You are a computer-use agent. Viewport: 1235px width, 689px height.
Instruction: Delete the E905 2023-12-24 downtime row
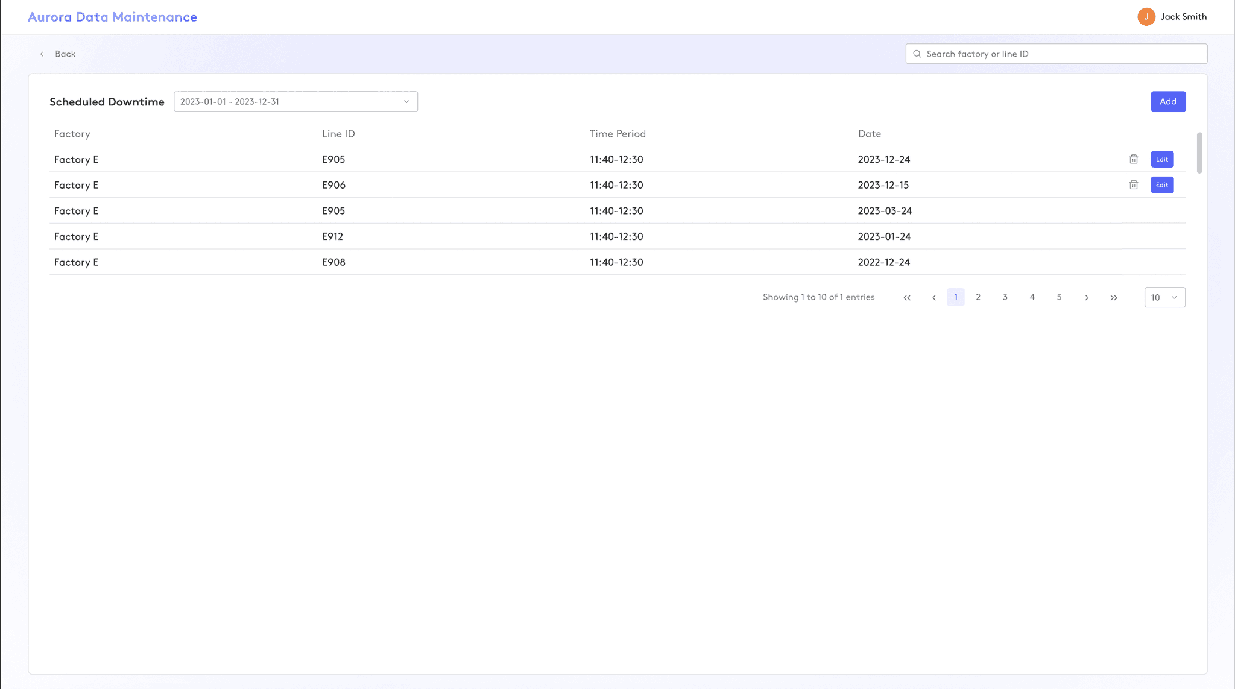(1134, 159)
